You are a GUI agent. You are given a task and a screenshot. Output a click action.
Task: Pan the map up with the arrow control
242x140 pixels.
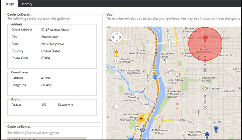coord(117,33)
